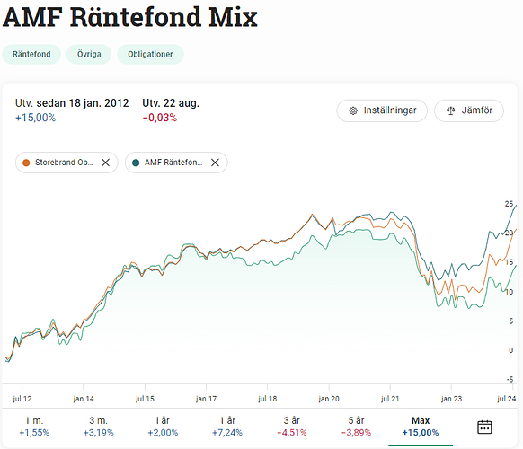Click the -5 y-axis value
This screenshot has width=523, height=449.
pos(510,379)
